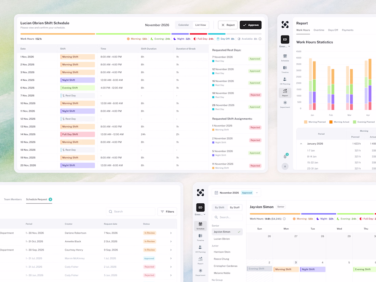376x282 pixels.
Task: Open Department icon in calendar window sidebar
Action: 200,272
